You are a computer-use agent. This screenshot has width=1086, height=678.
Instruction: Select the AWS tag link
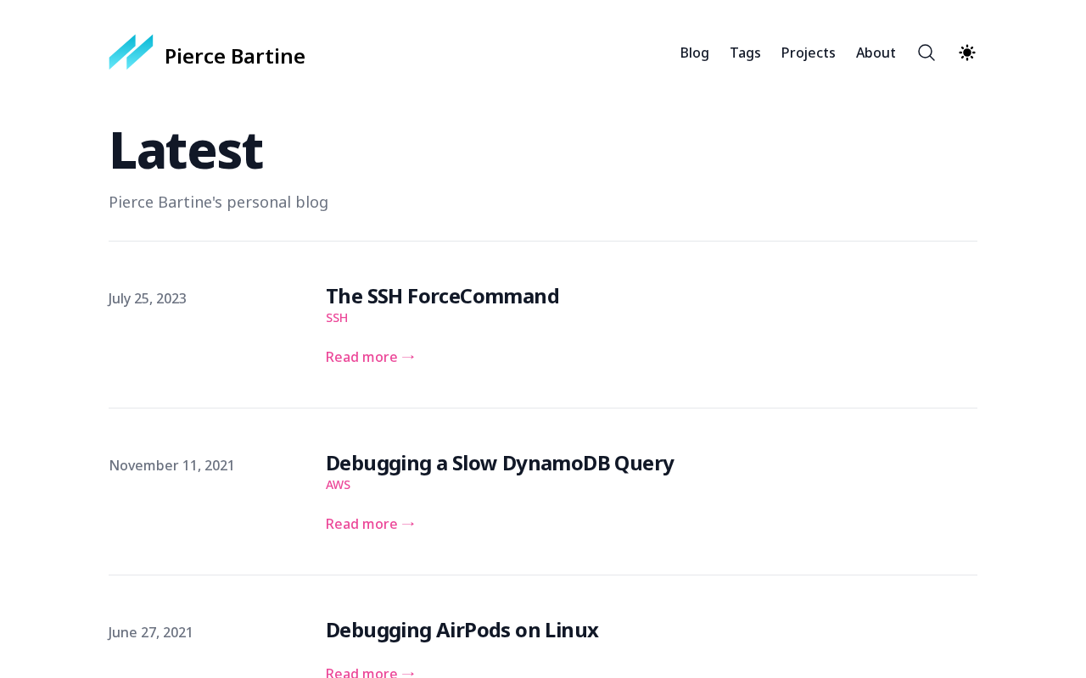click(x=338, y=485)
